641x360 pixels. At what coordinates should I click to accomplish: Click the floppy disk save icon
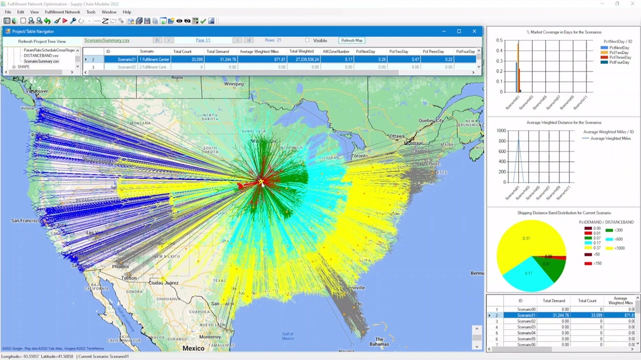pyautogui.click(x=147, y=21)
